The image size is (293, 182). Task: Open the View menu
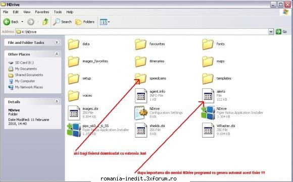coord(27,12)
